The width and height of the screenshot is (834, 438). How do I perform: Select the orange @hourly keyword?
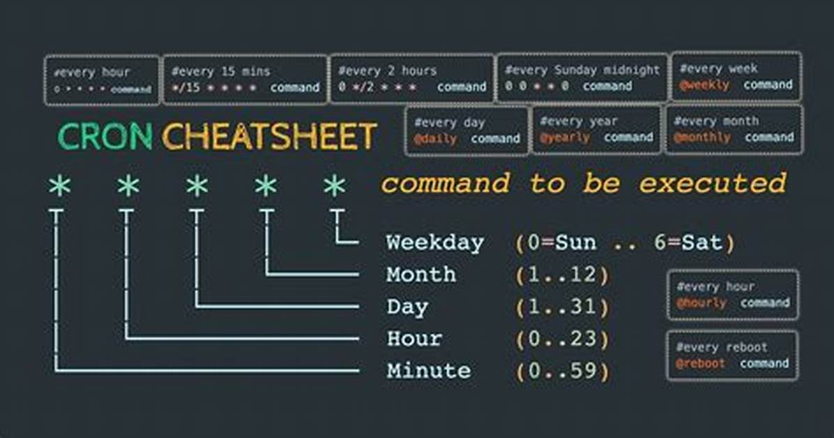click(x=701, y=303)
